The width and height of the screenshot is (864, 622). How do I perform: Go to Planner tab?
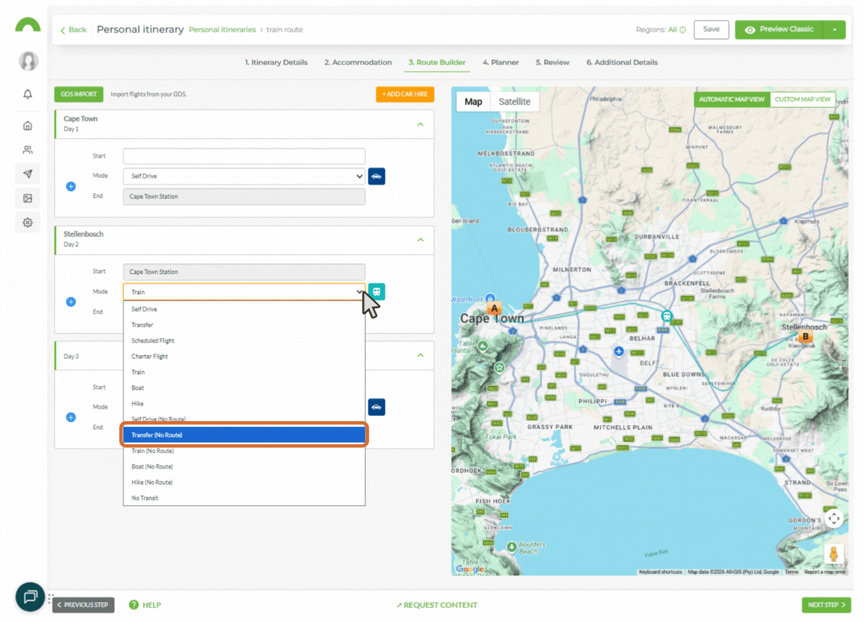501,62
